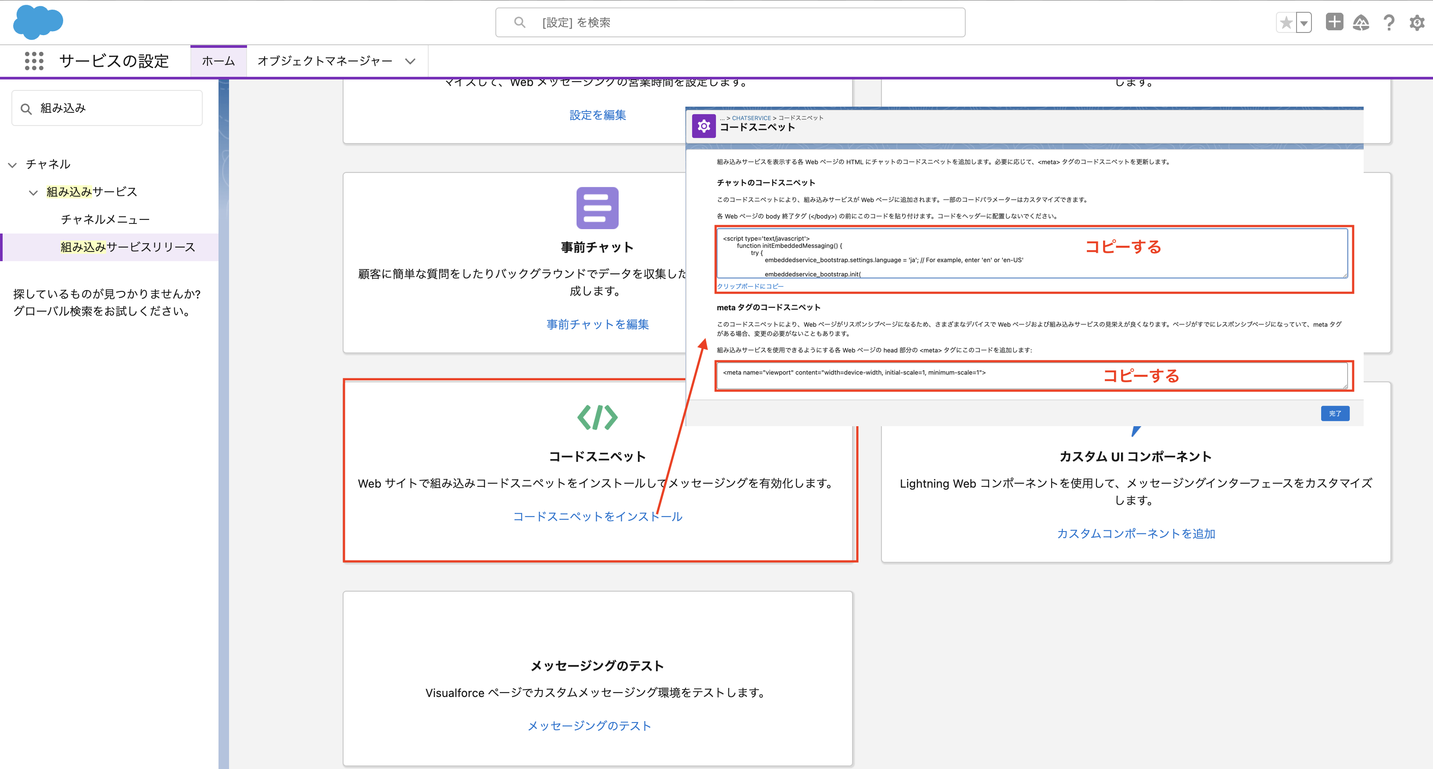This screenshot has height=769, width=1433.
Task: Open the help question mark icon
Action: 1389,23
